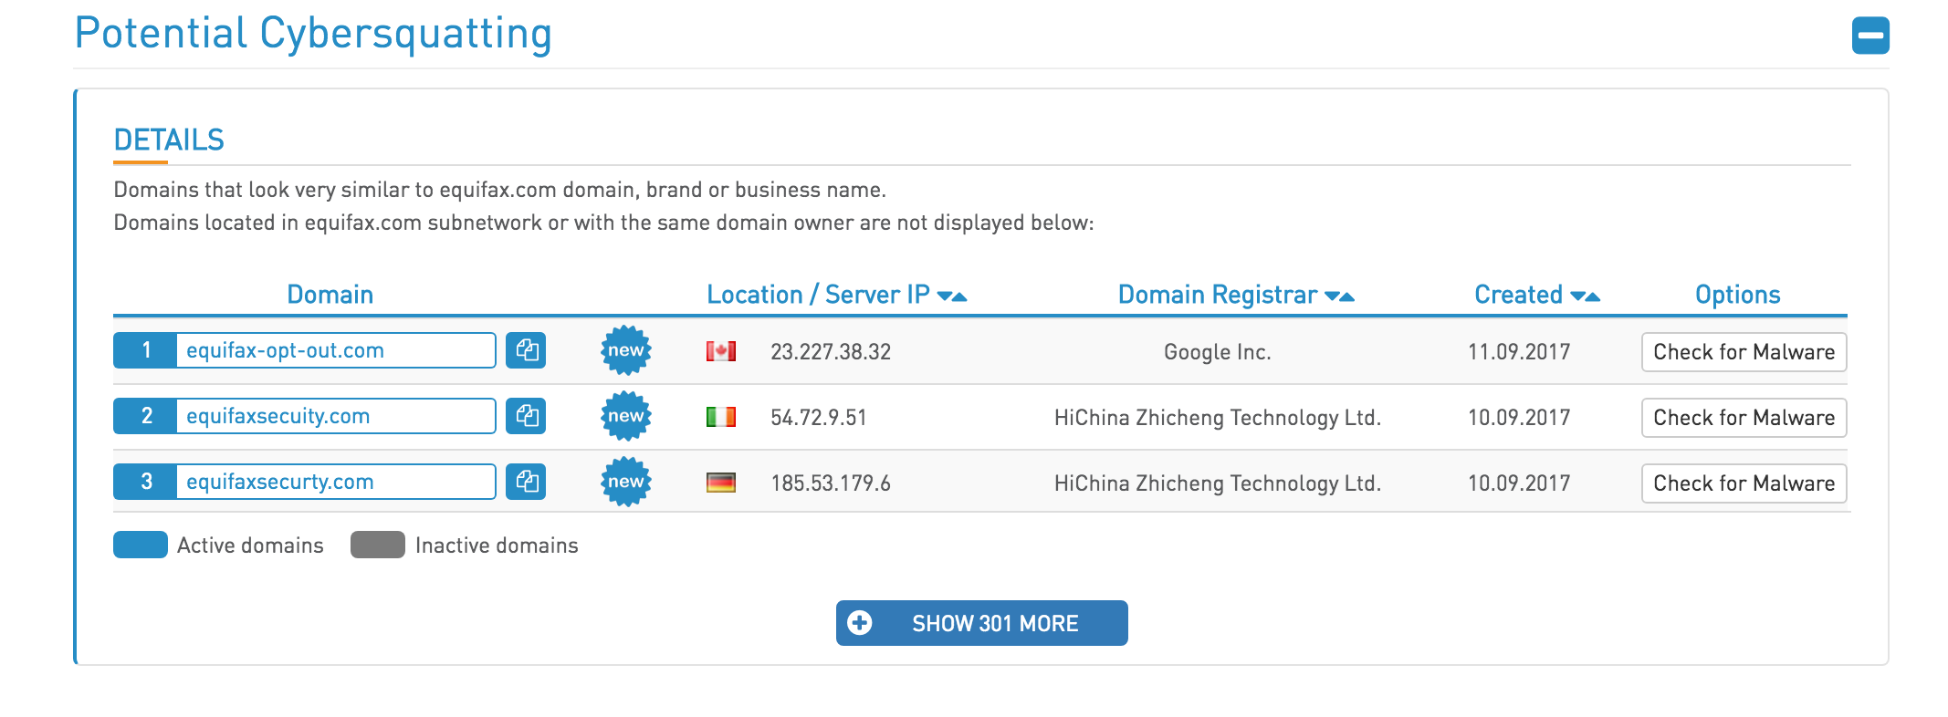Click the new badge for equifaxsecurty.com

(626, 482)
